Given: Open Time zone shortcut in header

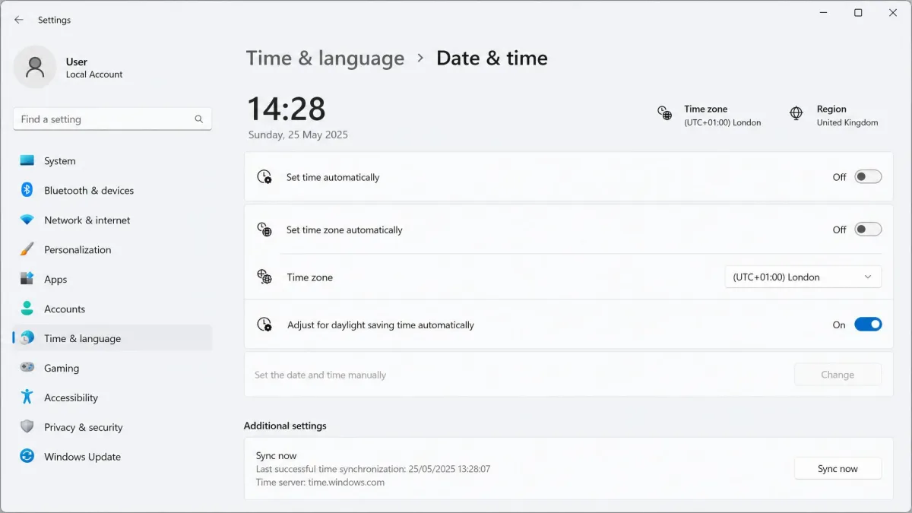Looking at the screenshot, I should (709, 115).
